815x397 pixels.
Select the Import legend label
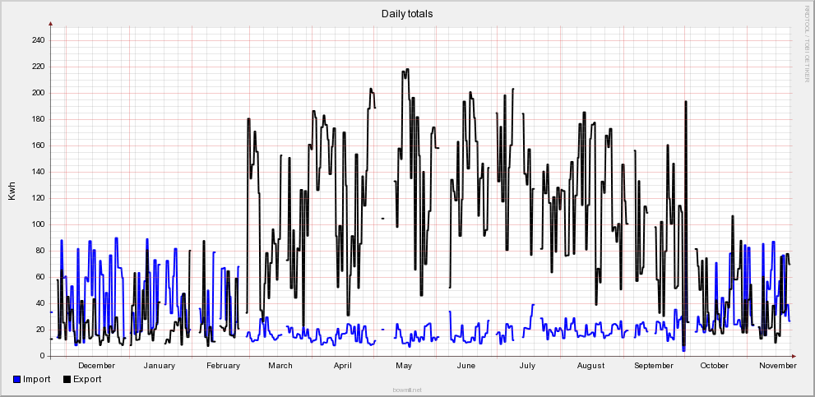coord(36,380)
